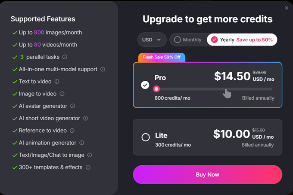Select Yearly billing option
This screenshot has width=293, height=195.
point(242,40)
